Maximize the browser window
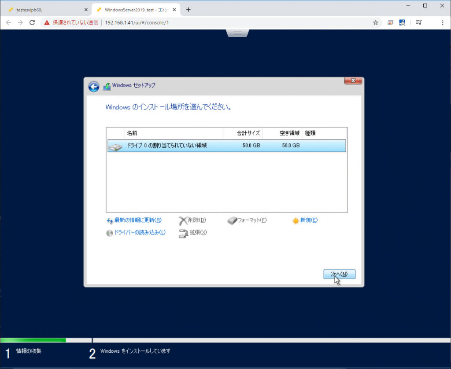Image resolution: width=451 pixels, height=369 pixels. point(425,5)
